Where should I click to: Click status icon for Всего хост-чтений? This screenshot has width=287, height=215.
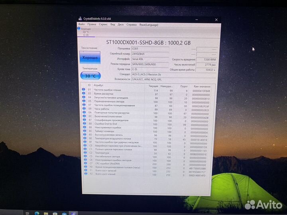[x=86, y=174]
